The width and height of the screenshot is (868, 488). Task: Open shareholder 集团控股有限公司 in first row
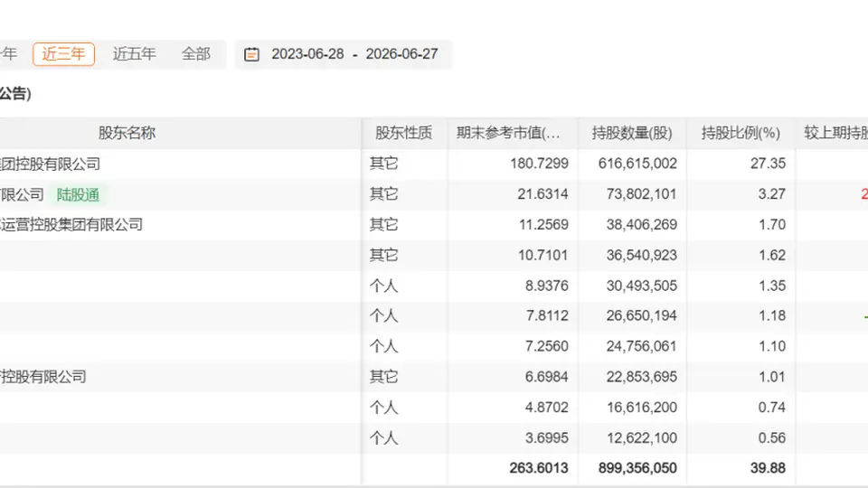tap(50, 164)
